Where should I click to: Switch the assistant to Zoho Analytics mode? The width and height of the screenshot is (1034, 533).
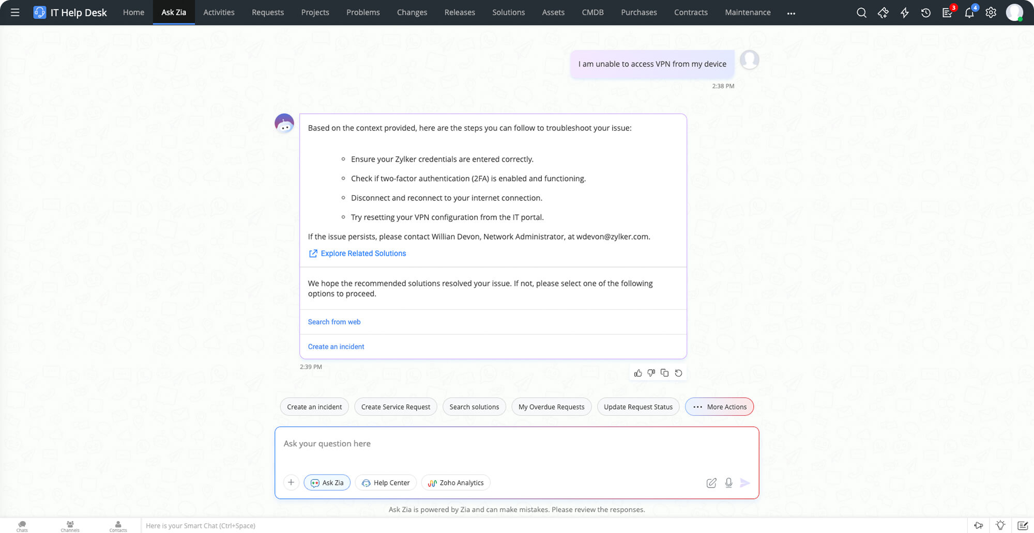pos(455,482)
